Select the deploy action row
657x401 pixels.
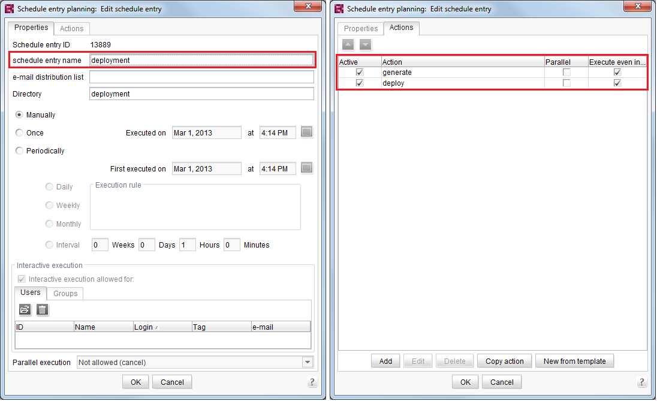(492, 83)
